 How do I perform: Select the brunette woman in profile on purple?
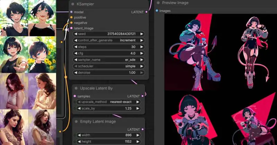(42, 91)
